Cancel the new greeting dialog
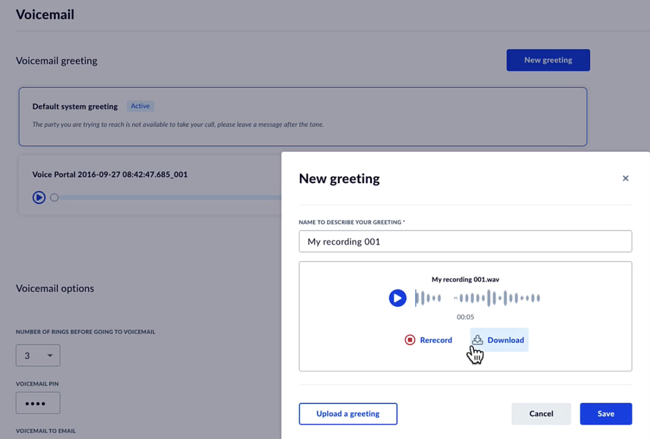 coord(541,414)
